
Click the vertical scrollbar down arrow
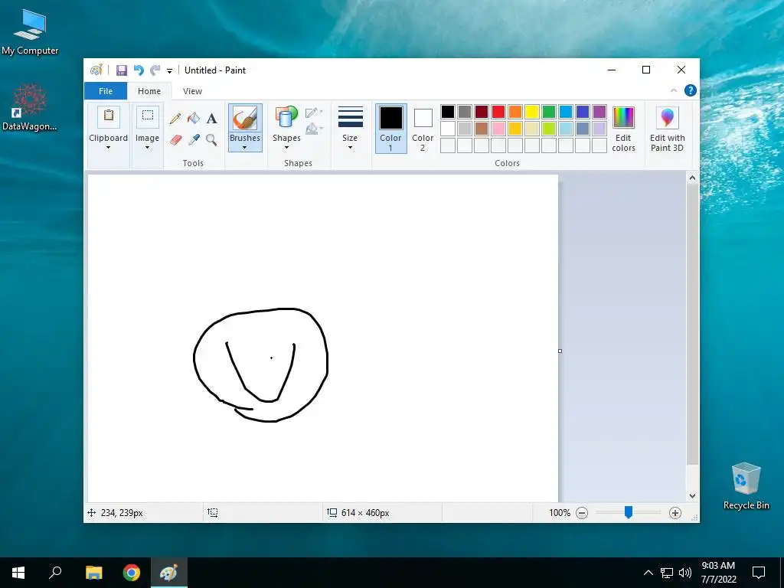[692, 496]
